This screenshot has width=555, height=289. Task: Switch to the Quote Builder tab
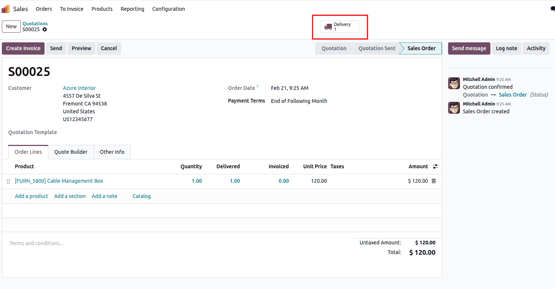pyautogui.click(x=71, y=152)
